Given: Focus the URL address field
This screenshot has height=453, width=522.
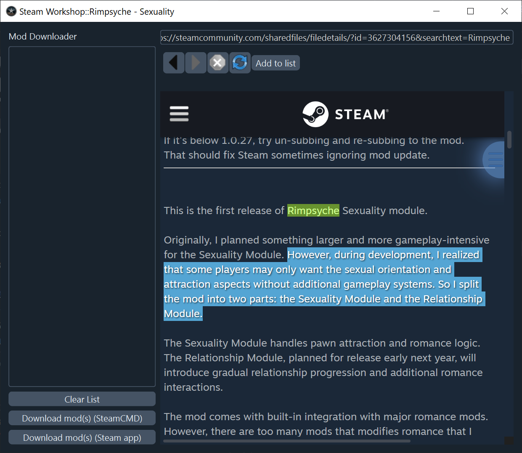Looking at the screenshot, I should pyautogui.click(x=337, y=37).
